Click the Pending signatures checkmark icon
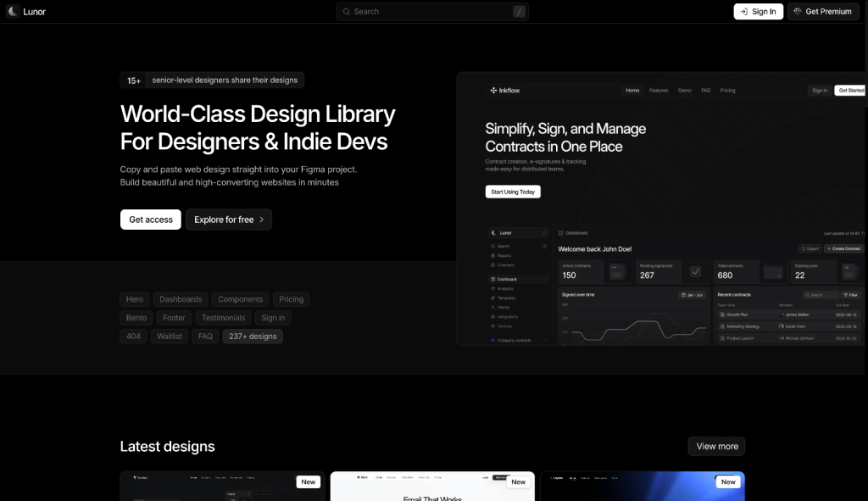This screenshot has height=501, width=868. (695, 271)
